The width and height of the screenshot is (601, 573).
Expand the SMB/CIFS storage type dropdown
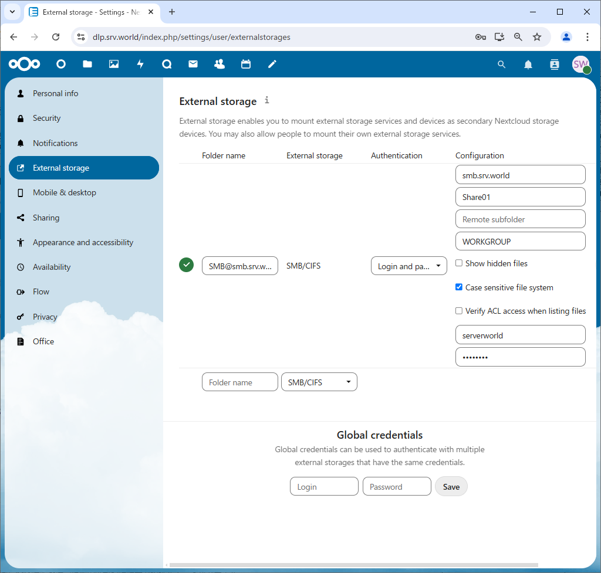pos(319,382)
